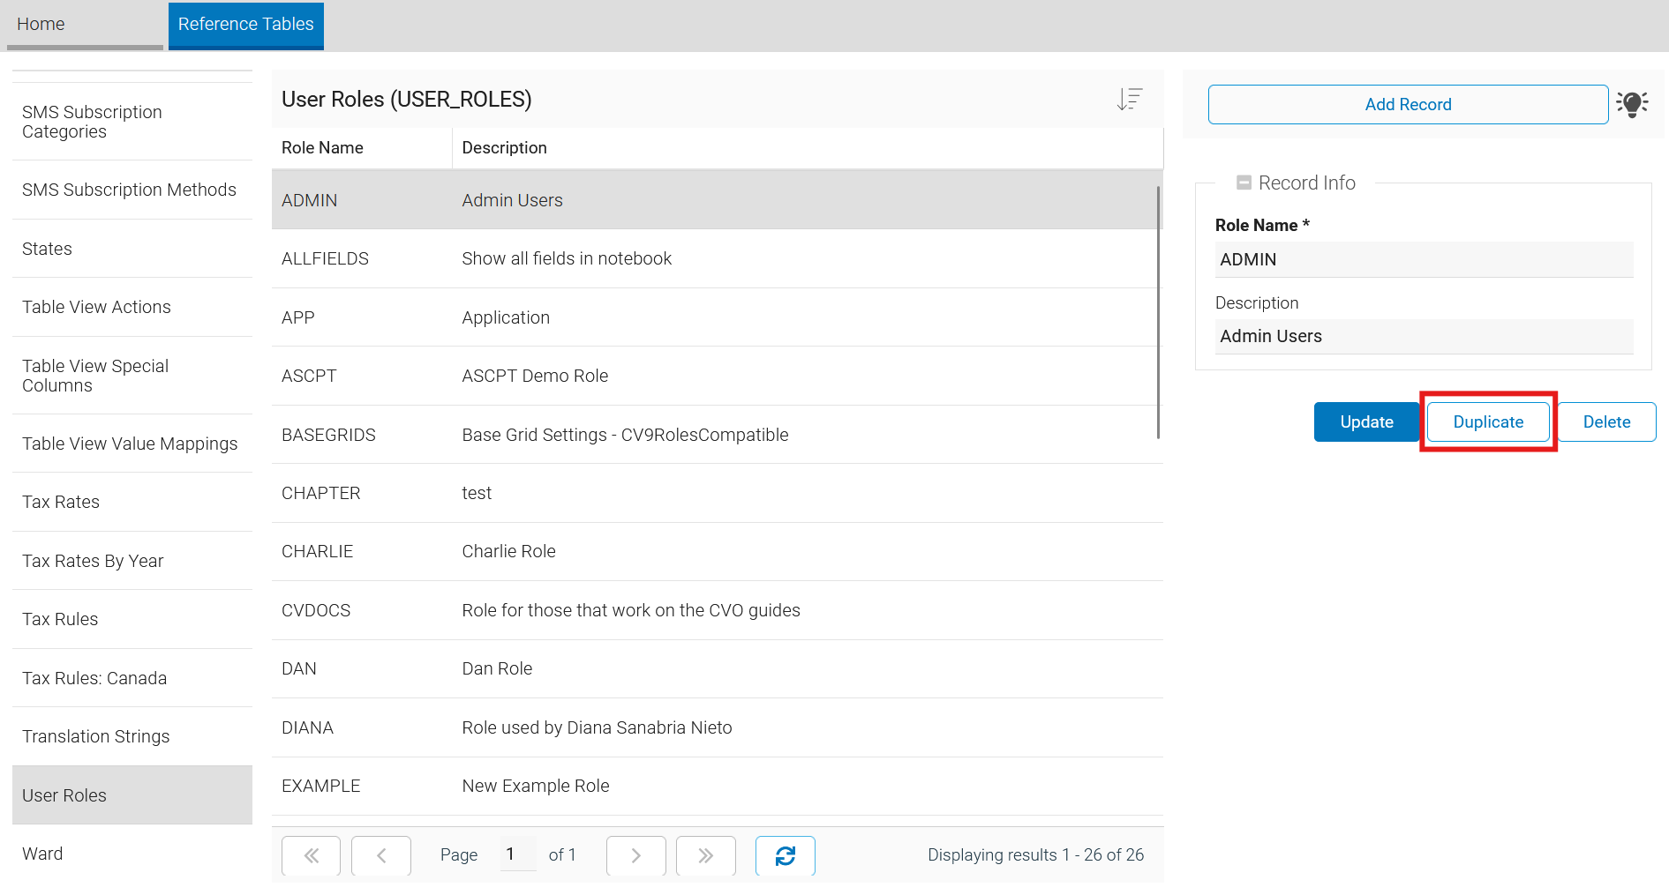Select States in the sidebar
This screenshot has height=895, width=1669.
click(132, 249)
